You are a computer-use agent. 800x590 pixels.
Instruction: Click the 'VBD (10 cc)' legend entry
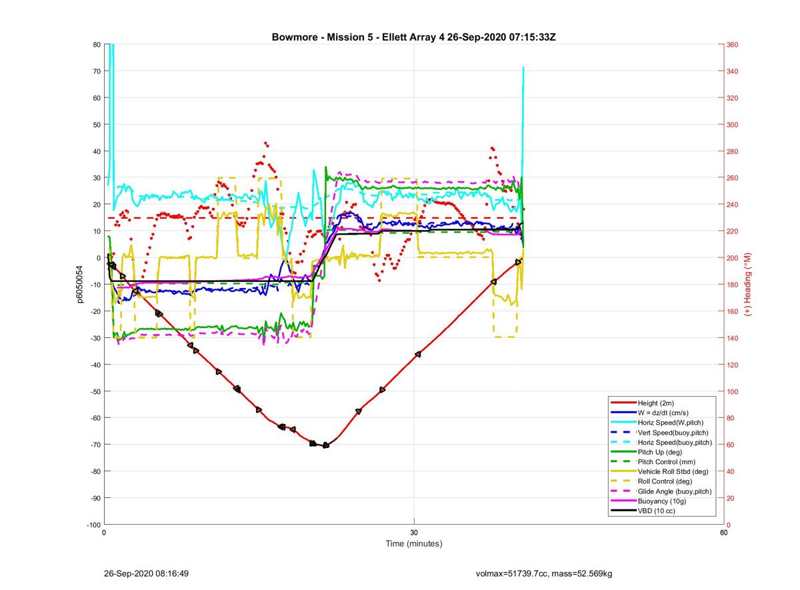[656, 511]
